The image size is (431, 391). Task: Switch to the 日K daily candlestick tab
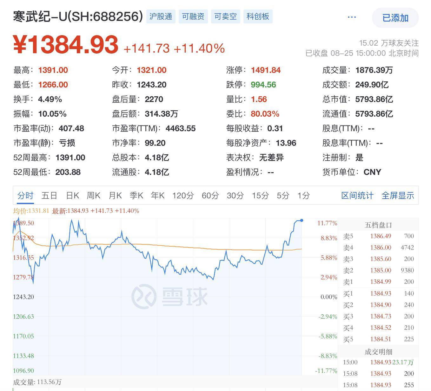pyautogui.click(x=72, y=195)
